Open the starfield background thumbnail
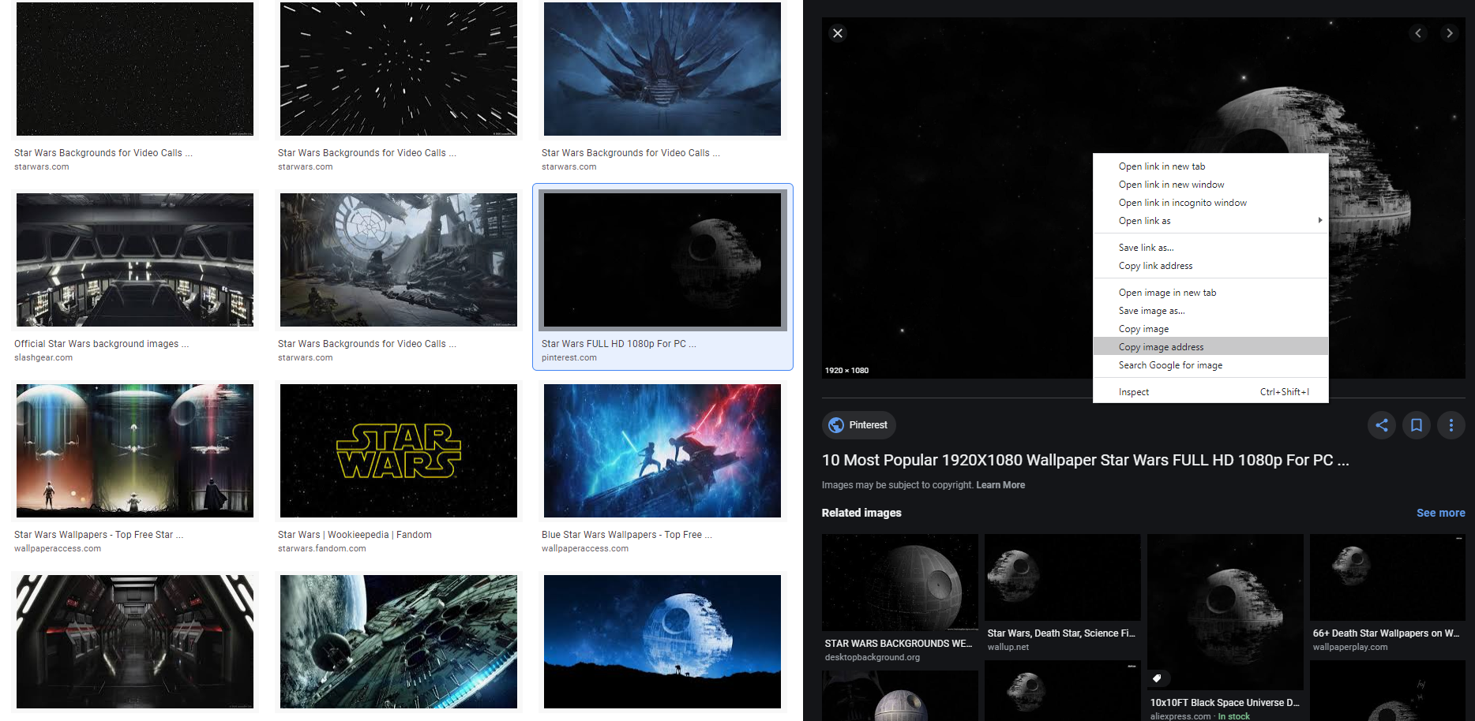The height and width of the screenshot is (721, 1475). click(135, 69)
